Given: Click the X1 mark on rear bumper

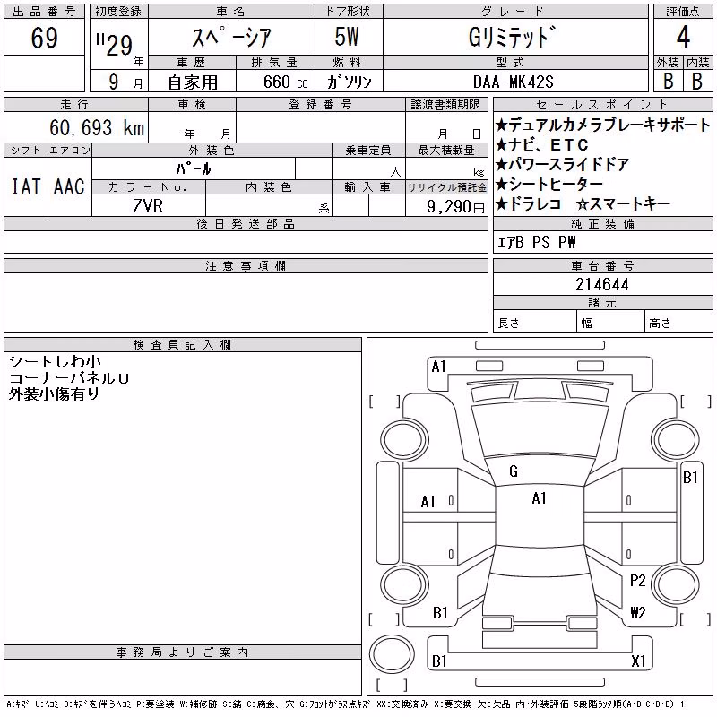Looking at the screenshot, I should pos(638,661).
